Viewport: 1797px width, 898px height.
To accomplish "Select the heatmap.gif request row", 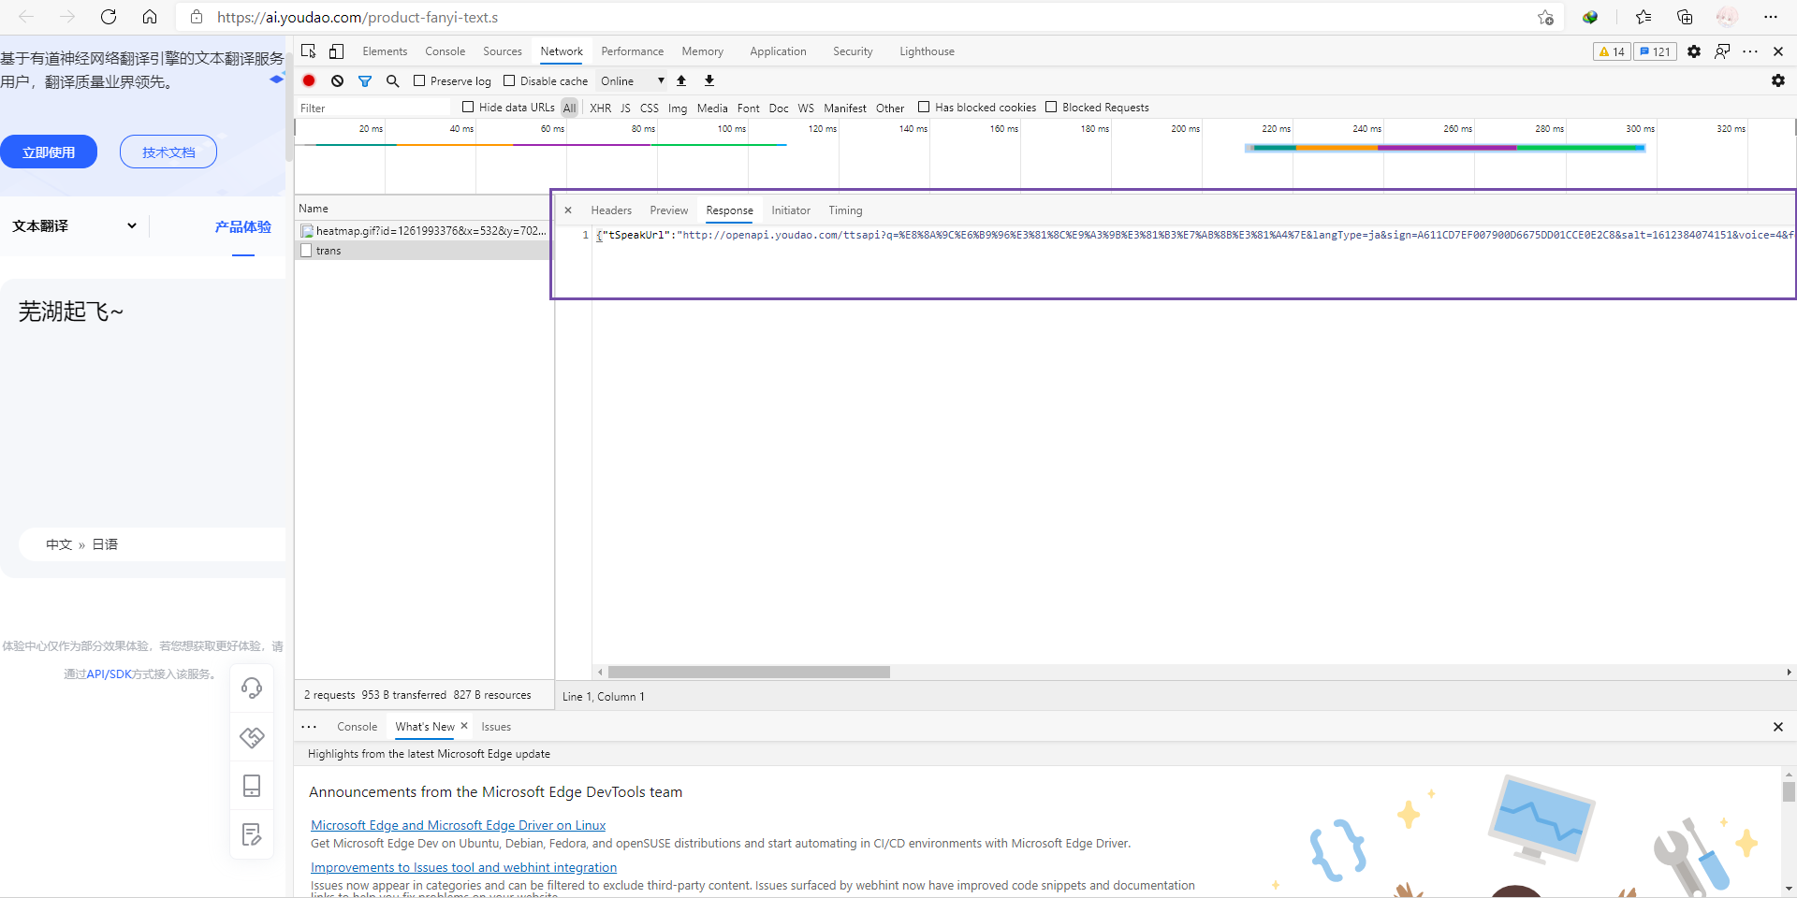I will pyautogui.click(x=423, y=230).
